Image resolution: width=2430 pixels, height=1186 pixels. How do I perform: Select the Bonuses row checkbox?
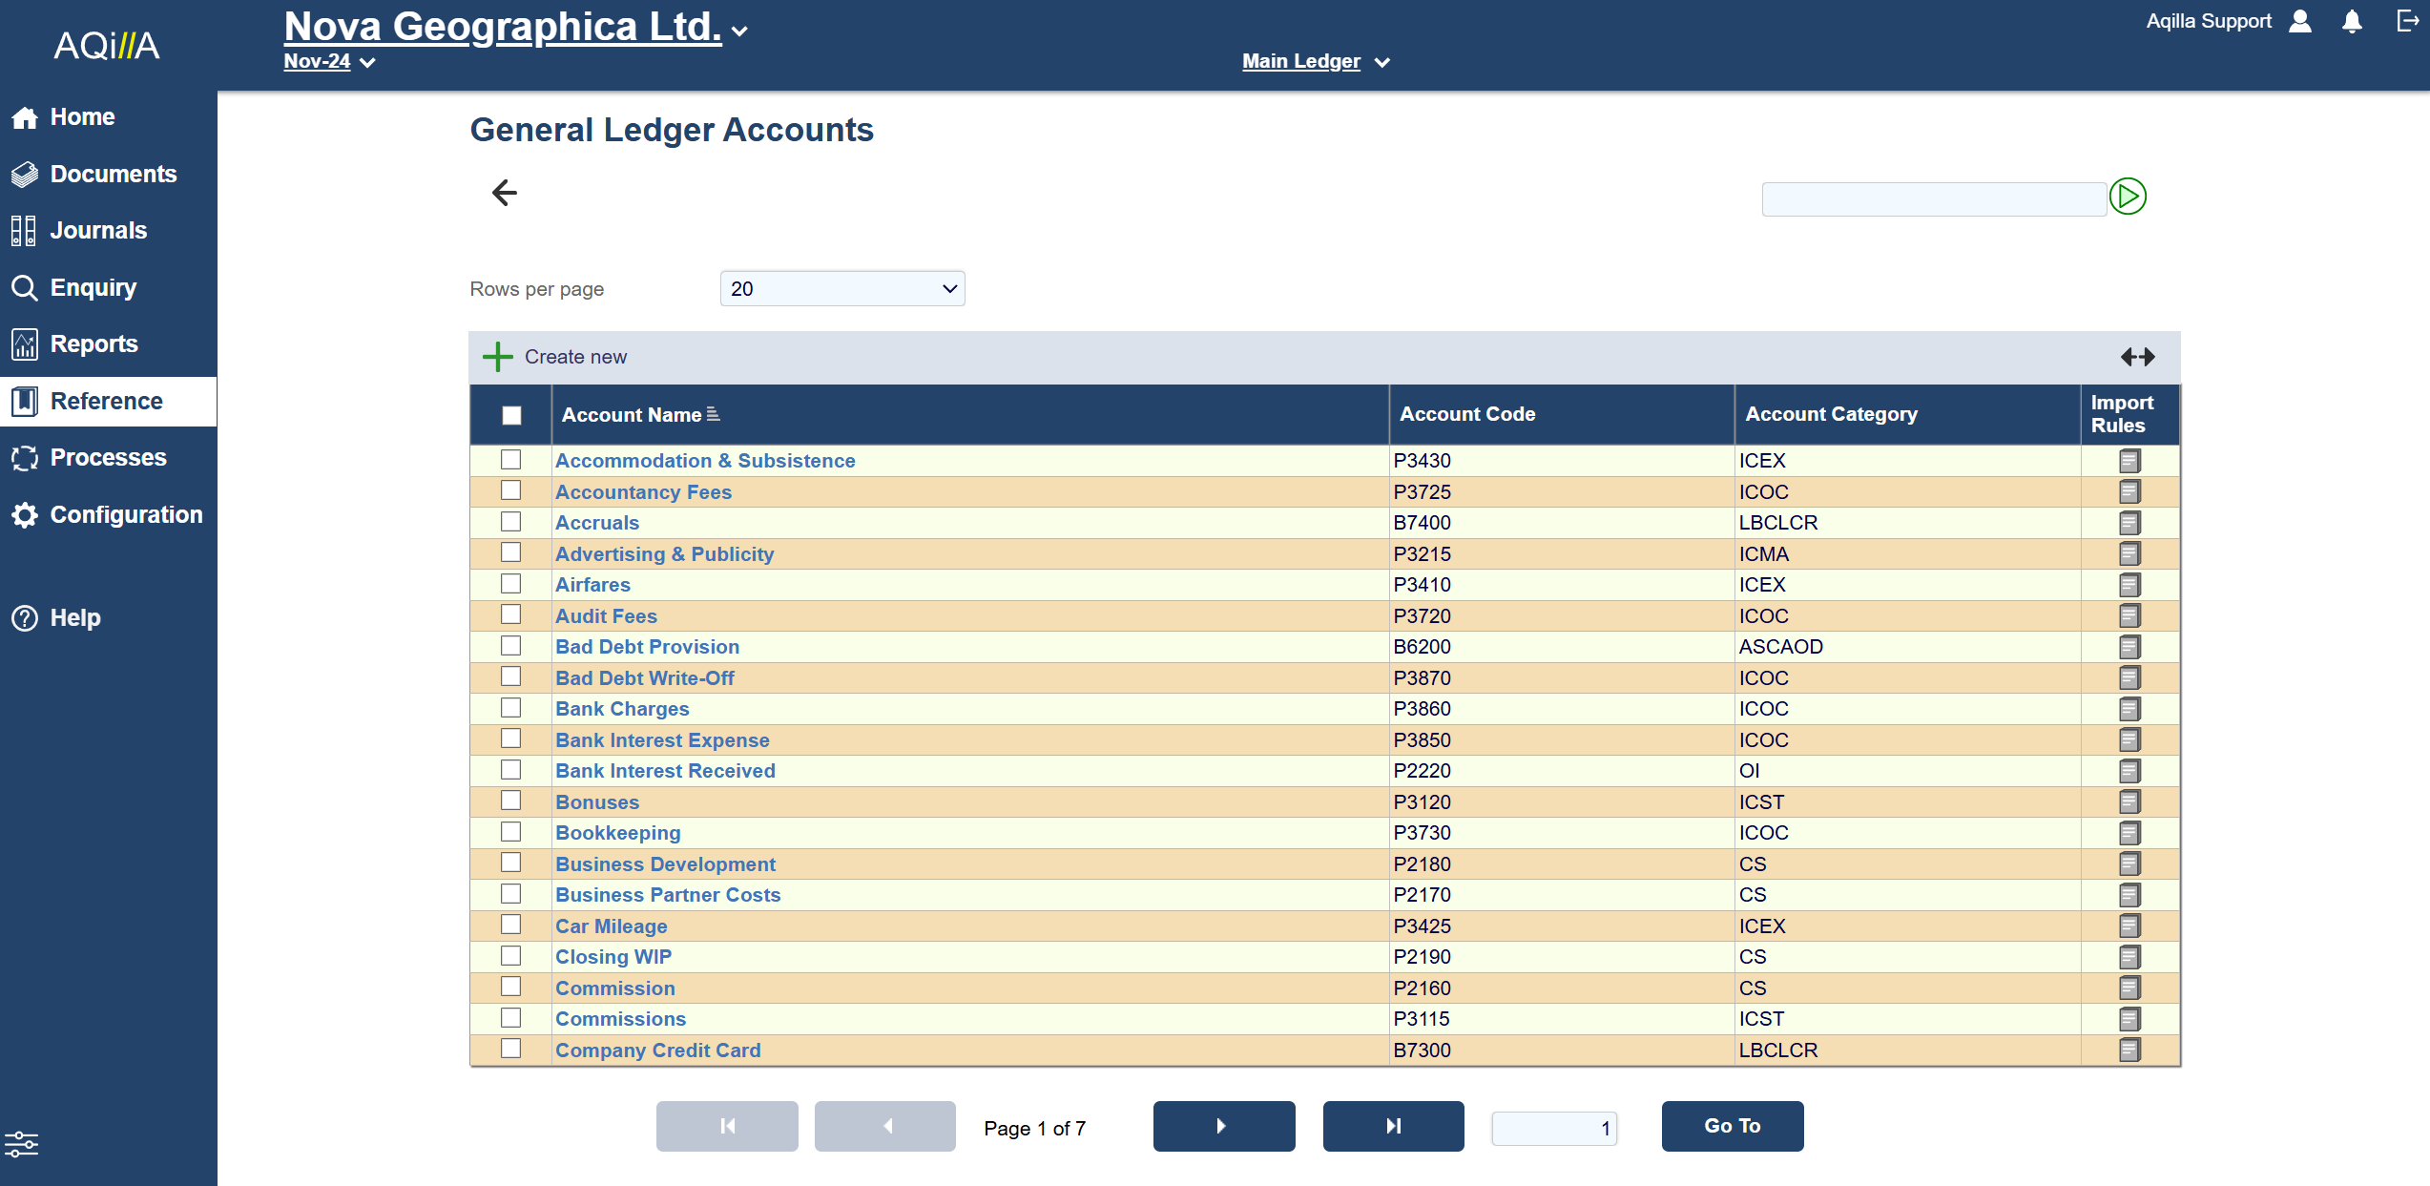point(511,801)
